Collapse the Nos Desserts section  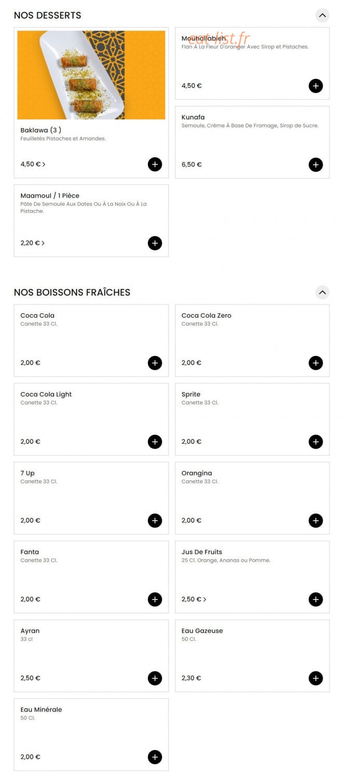coord(322,15)
